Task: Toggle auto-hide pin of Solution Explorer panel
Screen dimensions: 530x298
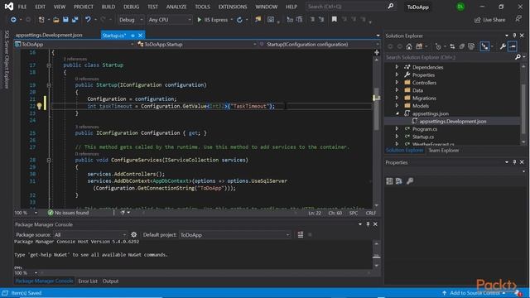Action: [514, 36]
